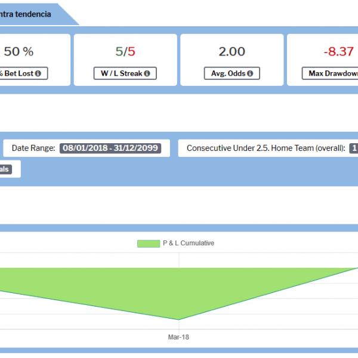
Task: Click the info icon beside % Bet Lost
Action: pos(38,74)
